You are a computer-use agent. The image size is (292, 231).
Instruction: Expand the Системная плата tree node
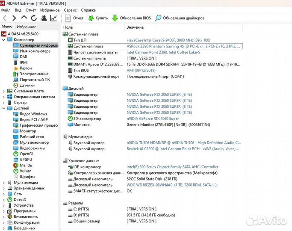(x=3, y=91)
